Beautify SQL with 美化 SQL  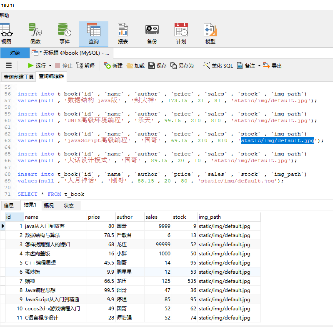pos(218,66)
